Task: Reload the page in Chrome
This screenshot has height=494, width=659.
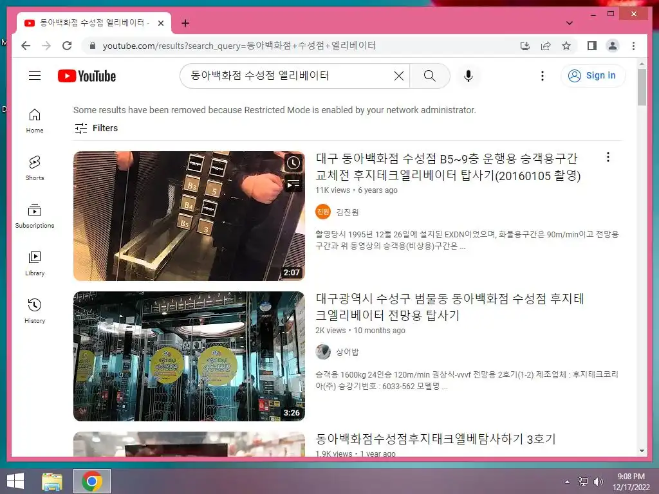Action: (67, 46)
